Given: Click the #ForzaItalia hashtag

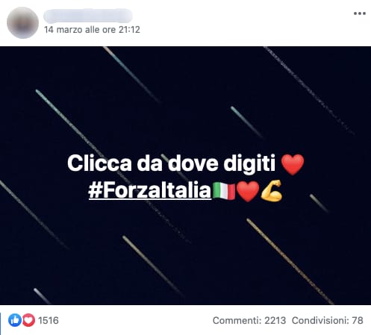Looking at the screenshot, I should pyautogui.click(x=150, y=190).
